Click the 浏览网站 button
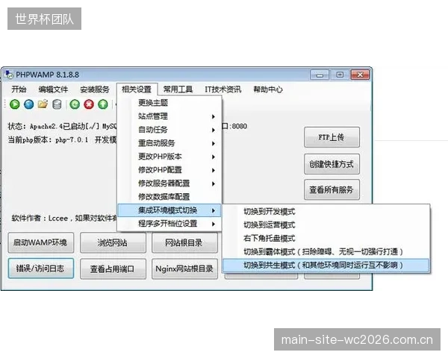This screenshot has width=448, height=358. coord(113,243)
